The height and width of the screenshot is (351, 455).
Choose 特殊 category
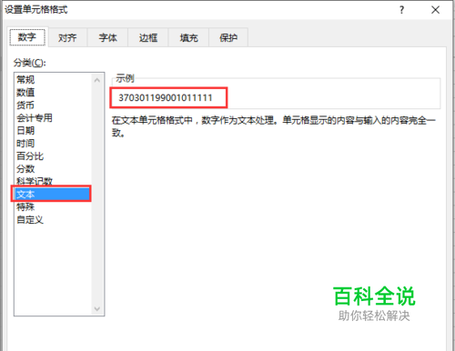point(25,207)
